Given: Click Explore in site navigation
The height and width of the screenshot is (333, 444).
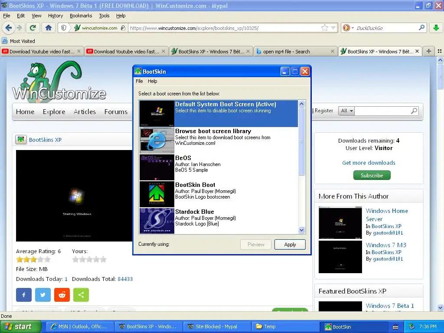Looking at the screenshot, I should tap(54, 111).
